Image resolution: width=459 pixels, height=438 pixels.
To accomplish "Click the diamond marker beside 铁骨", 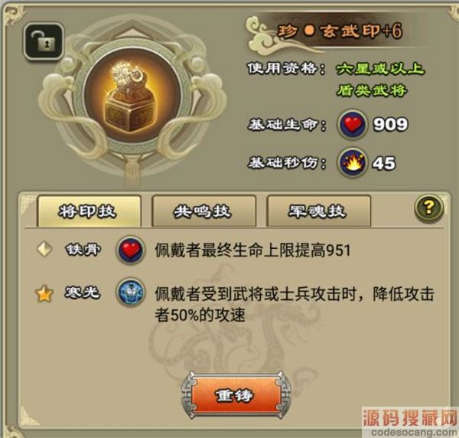I will (44, 250).
